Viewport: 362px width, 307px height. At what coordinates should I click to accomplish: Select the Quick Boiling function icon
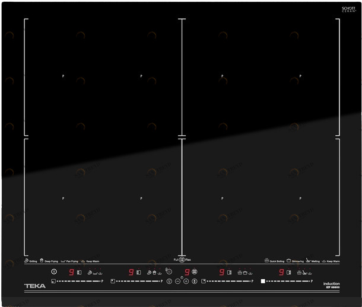tap(267, 260)
